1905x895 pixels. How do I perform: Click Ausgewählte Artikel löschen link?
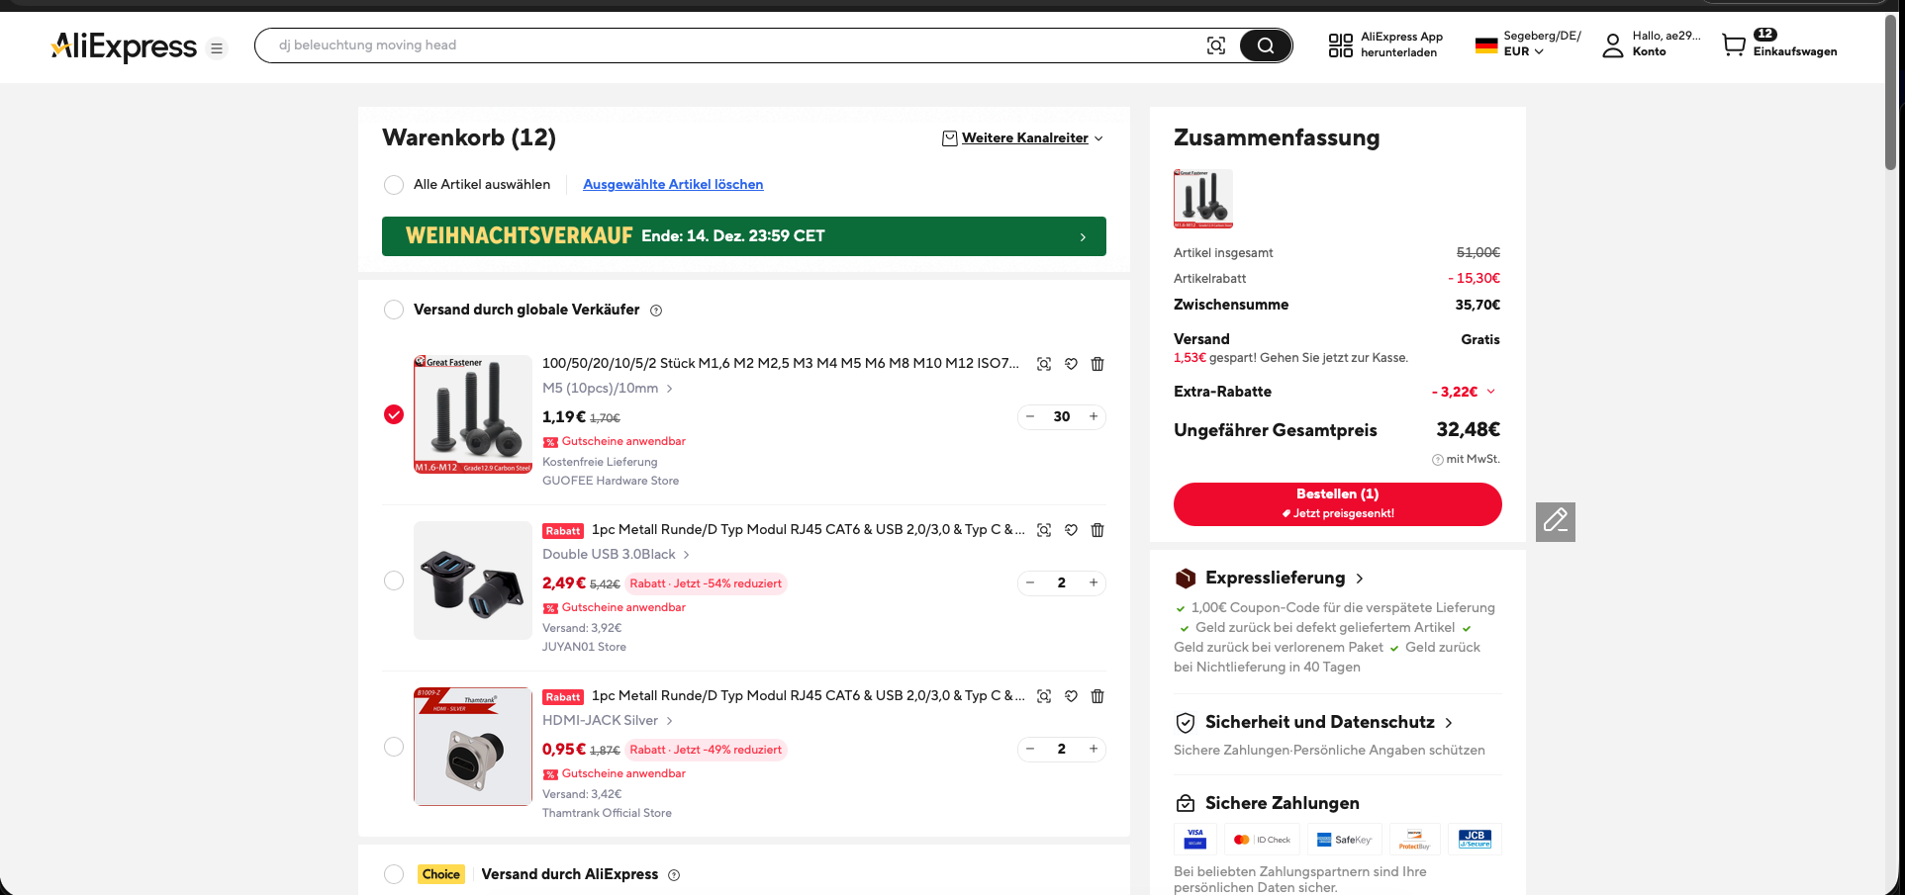point(673,185)
